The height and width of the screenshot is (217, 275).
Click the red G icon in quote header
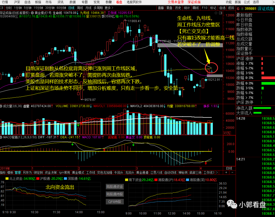pyautogui.click(x=238, y=9)
